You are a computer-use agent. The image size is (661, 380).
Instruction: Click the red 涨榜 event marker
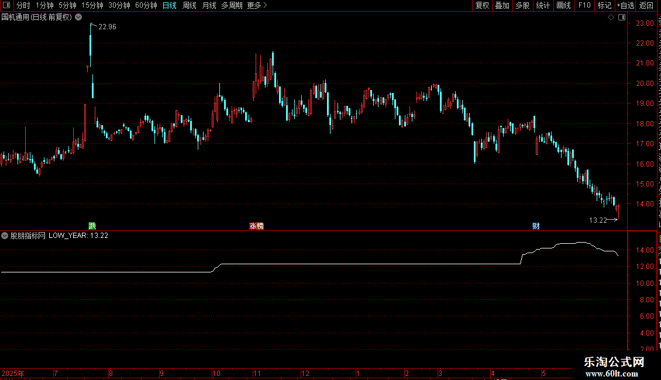point(256,226)
